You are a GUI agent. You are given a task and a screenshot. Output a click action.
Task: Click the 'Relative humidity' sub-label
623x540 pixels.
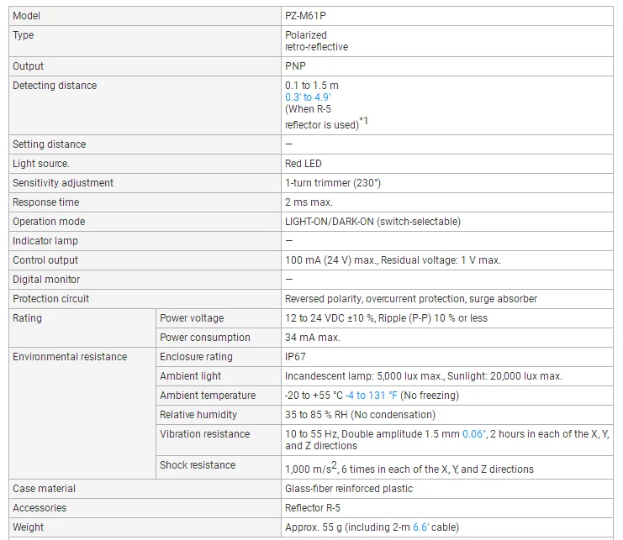tap(198, 415)
